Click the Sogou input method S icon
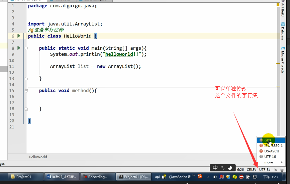 200,176
